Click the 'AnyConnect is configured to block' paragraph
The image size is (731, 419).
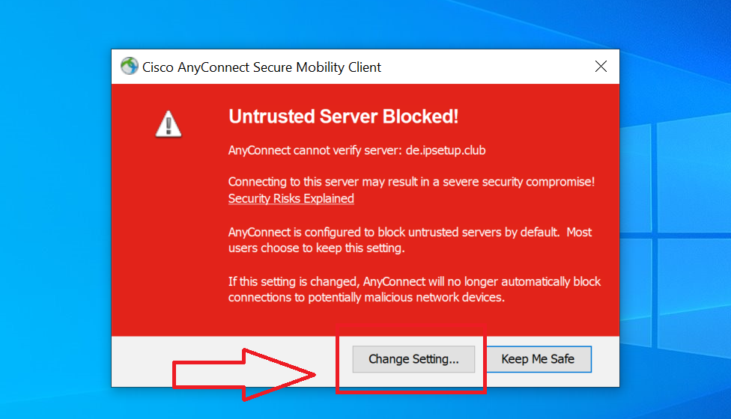410,239
